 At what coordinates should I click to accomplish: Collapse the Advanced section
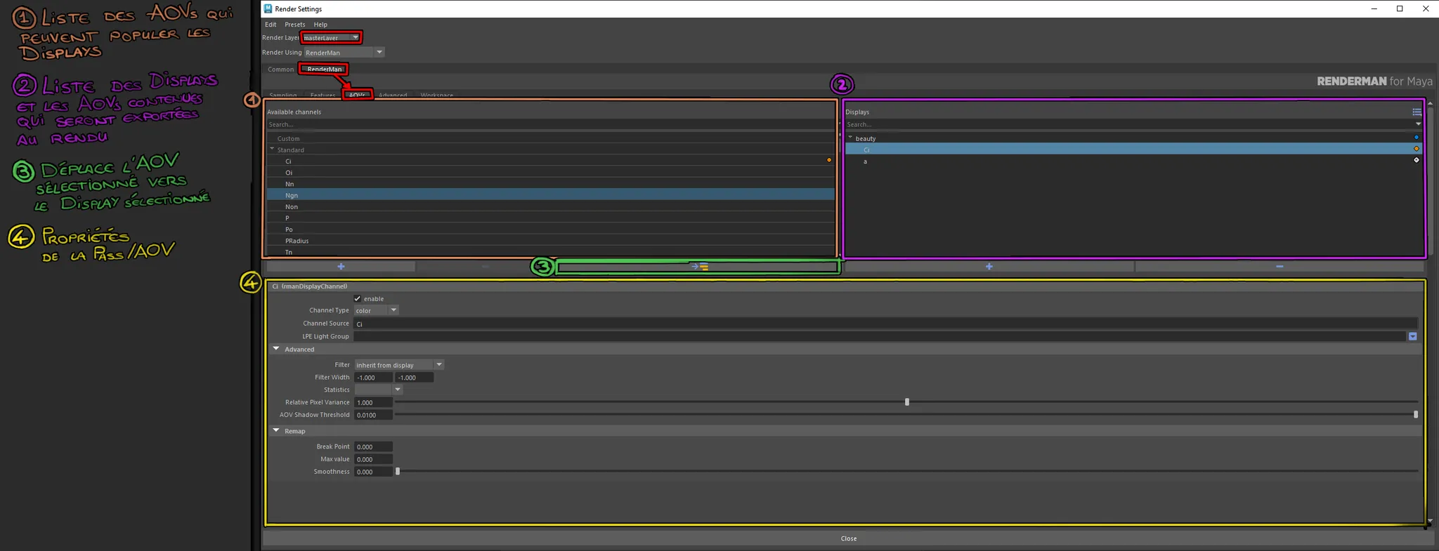coord(276,349)
